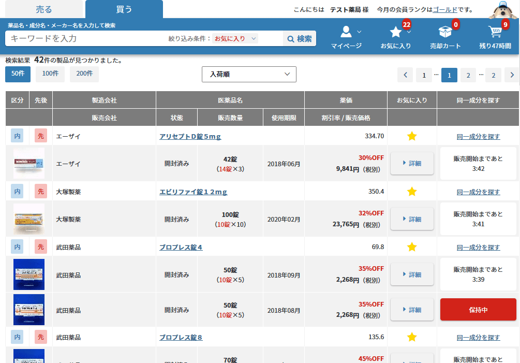Screen dimensions: 520x363
Task: Click the 9 cart count badge
Action: (506, 24)
